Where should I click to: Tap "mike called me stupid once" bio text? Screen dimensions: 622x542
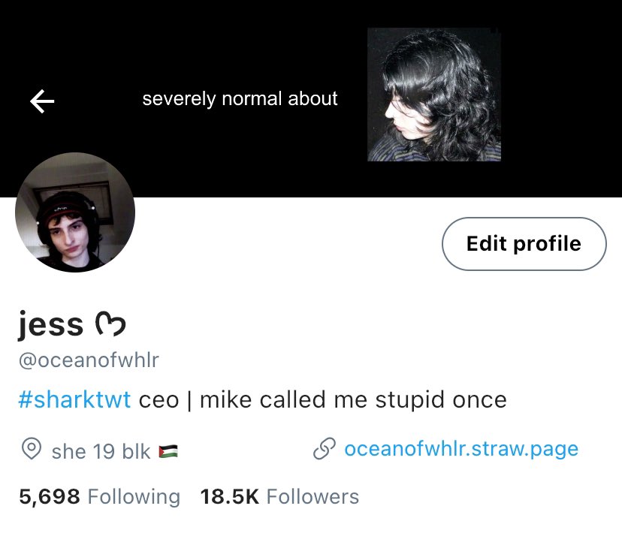(354, 399)
